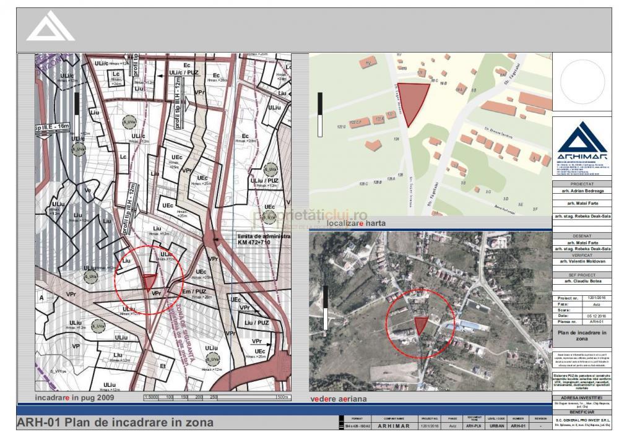Screen dimensions: 619x437
Task: Click the 'BENEFICIAR' header
Action: point(581,412)
